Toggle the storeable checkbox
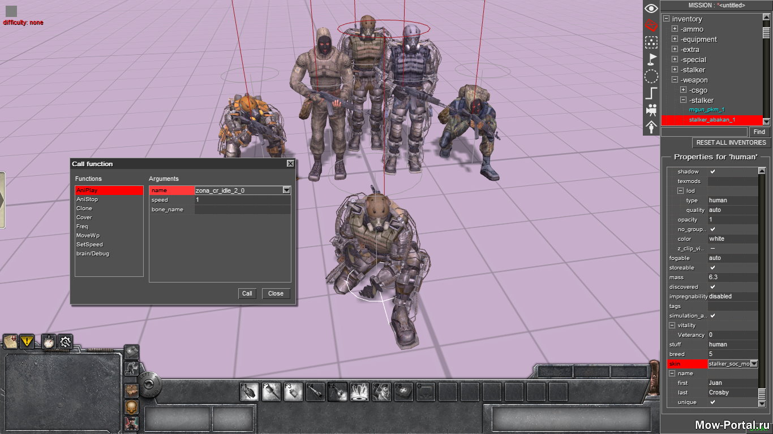Screen dimensions: 773x434 712,268
